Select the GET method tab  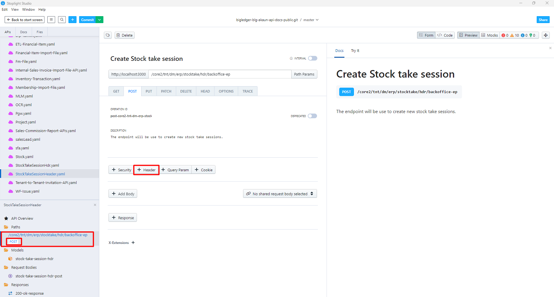pos(116,91)
